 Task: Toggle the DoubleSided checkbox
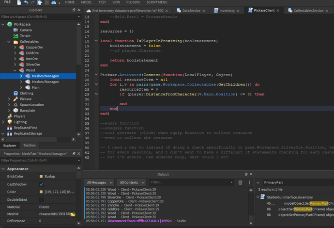click(42, 199)
